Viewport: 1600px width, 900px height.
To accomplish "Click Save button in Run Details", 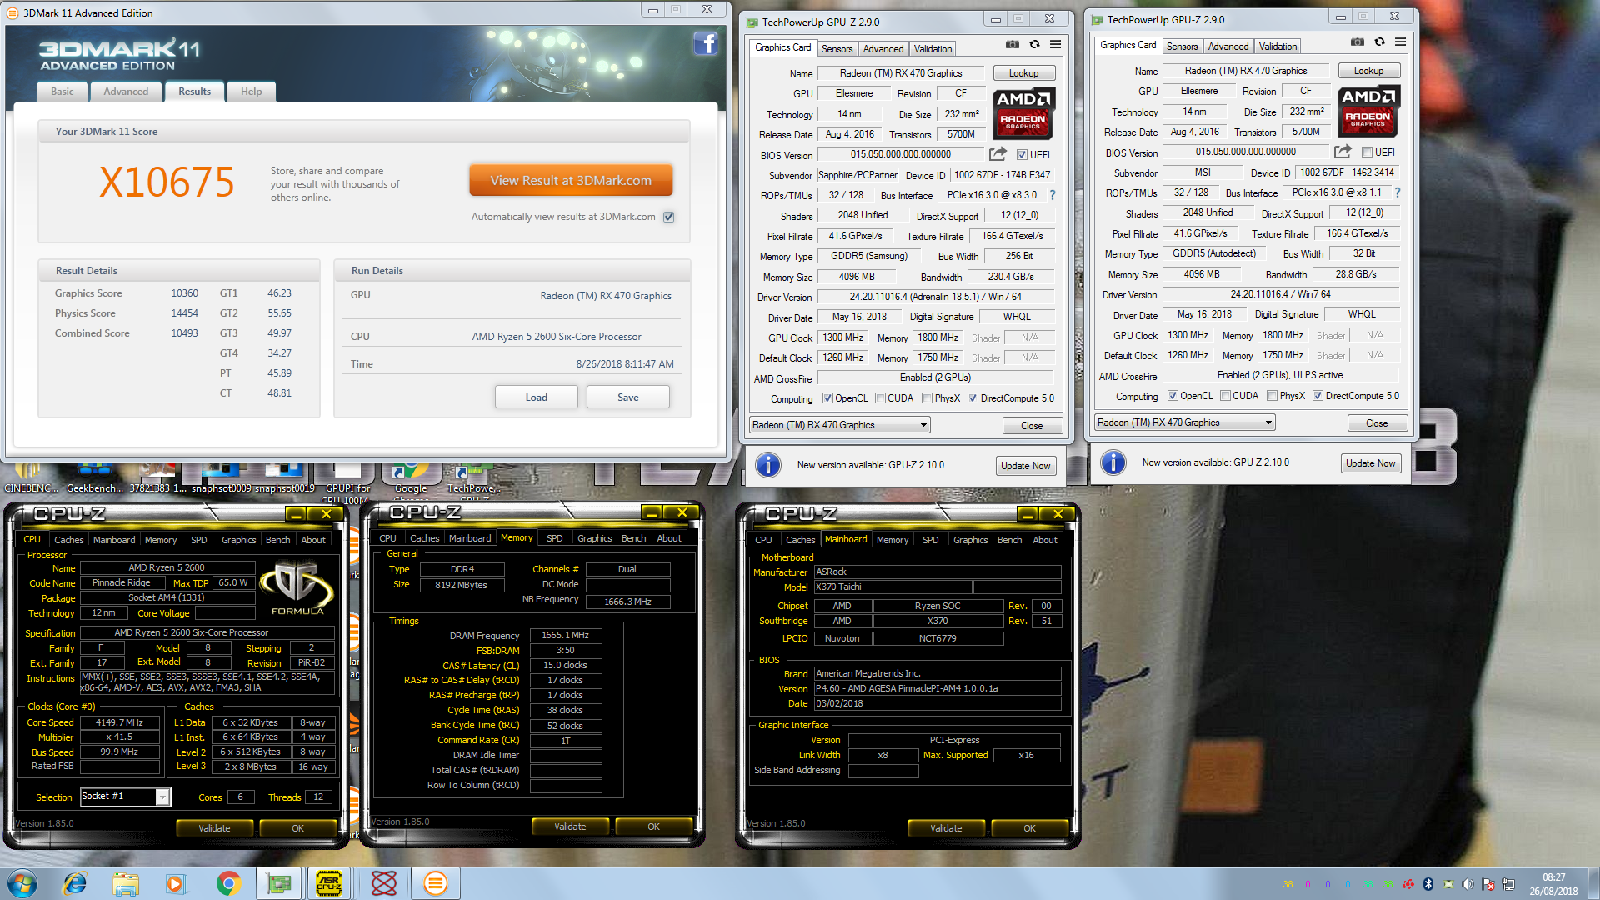I will (628, 397).
